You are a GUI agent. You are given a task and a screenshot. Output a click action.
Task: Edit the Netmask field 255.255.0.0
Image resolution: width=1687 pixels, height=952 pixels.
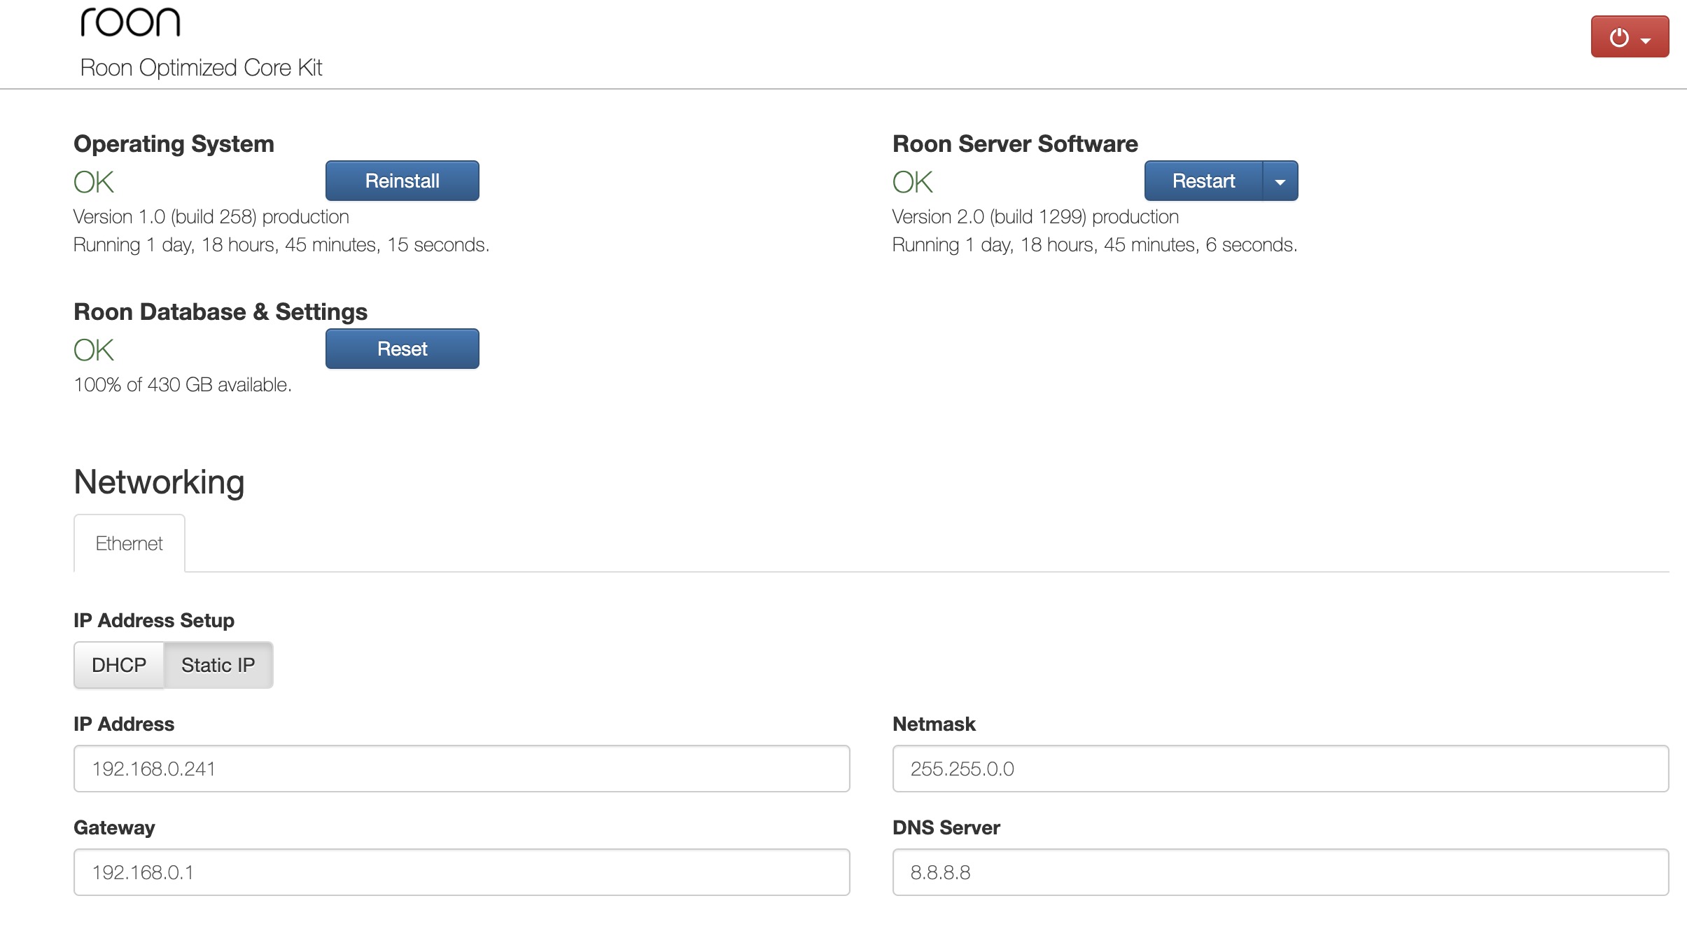point(1281,769)
